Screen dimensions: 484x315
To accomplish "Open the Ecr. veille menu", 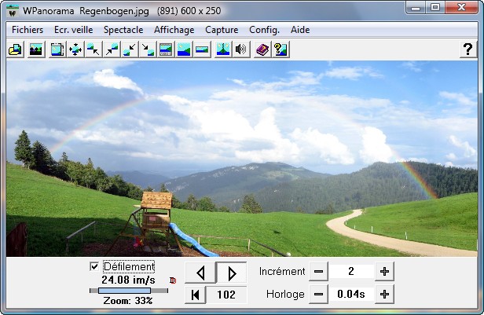I will (x=74, y=30).
